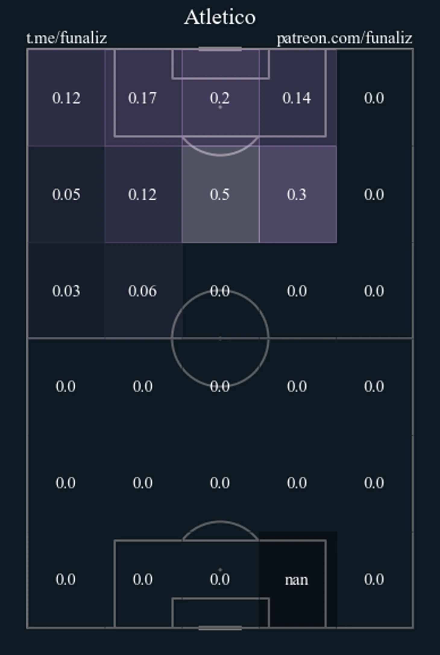This screenshot has height=655, width=440.
Task: Click the bottom penalty spot dot
Action: pos(220,570)
